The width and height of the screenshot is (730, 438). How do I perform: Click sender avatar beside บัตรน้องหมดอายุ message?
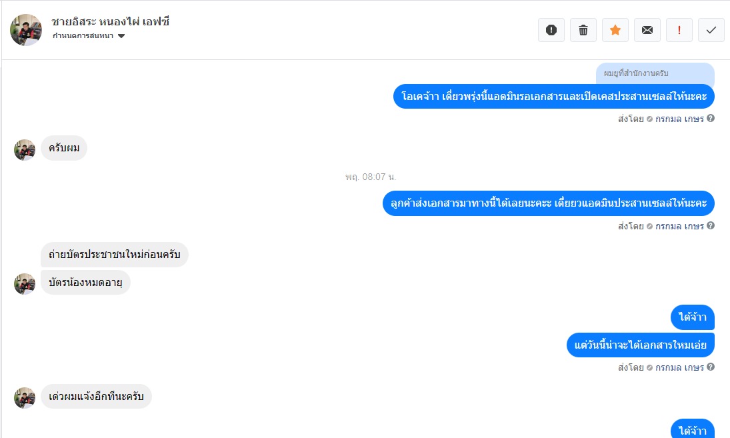tap(25, 284)
